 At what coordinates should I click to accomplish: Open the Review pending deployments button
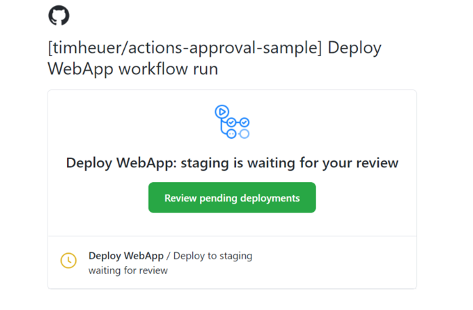tap(232, 198)
